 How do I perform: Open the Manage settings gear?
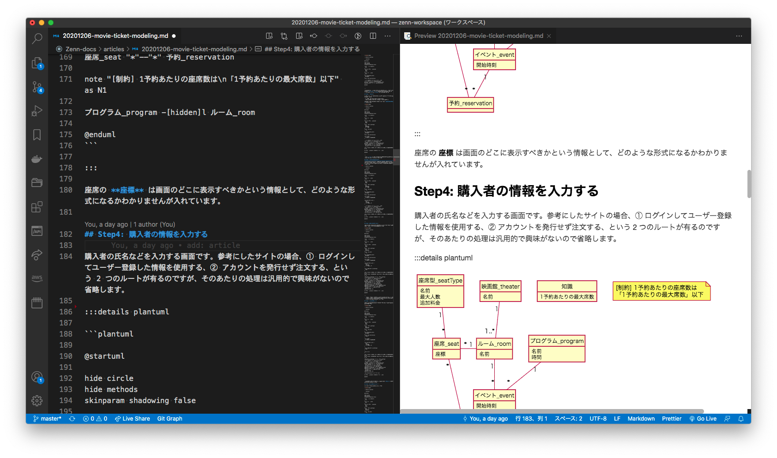(x=37, y=401)
